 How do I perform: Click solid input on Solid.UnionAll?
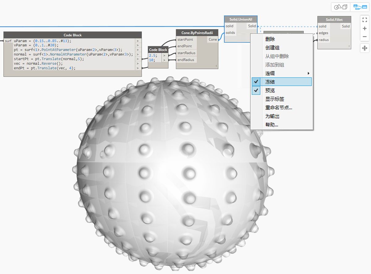point(230,26)
